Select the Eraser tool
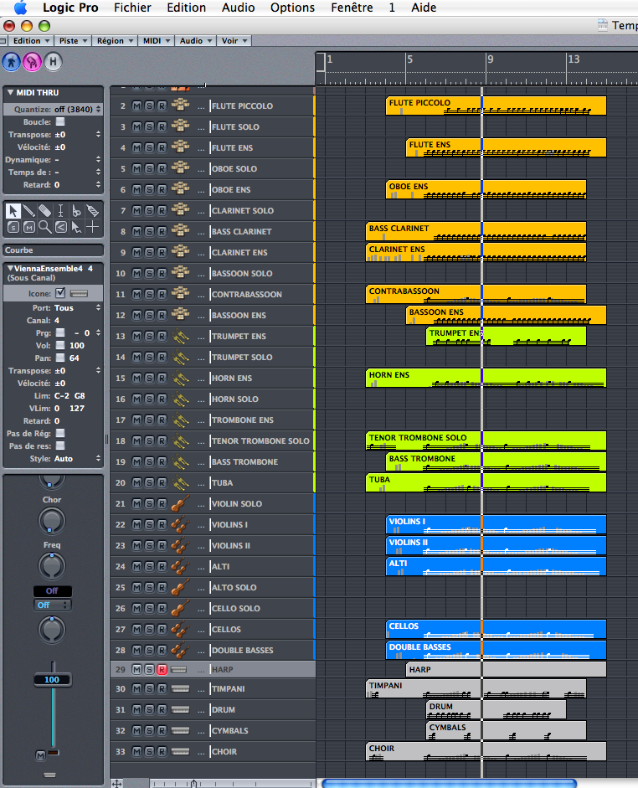The width and height of the screenshot is (638, 788). (x=44, y=211)
